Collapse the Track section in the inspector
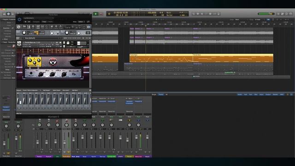 tap(2, 42)
